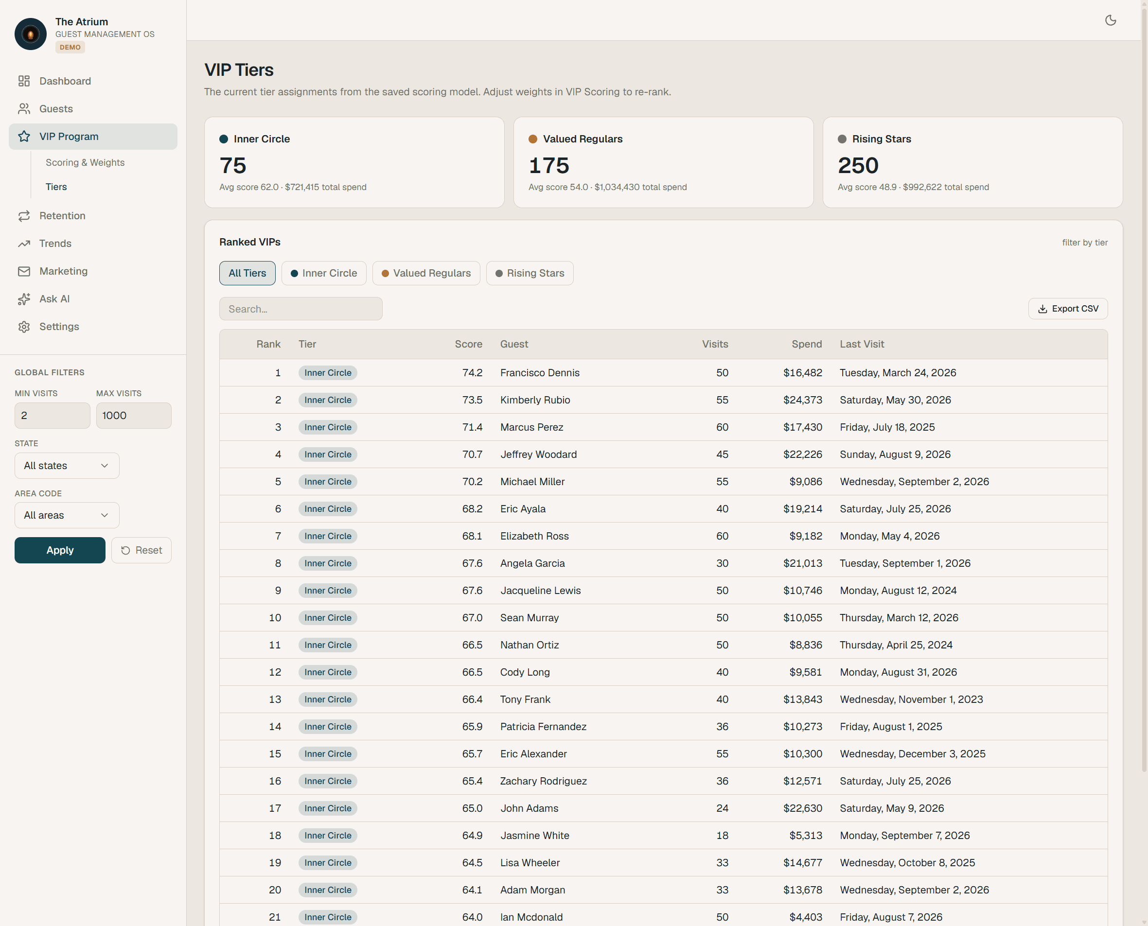The image size is (1148, 926).
Task: Click the VIP Program star icon
Action: 24,137
